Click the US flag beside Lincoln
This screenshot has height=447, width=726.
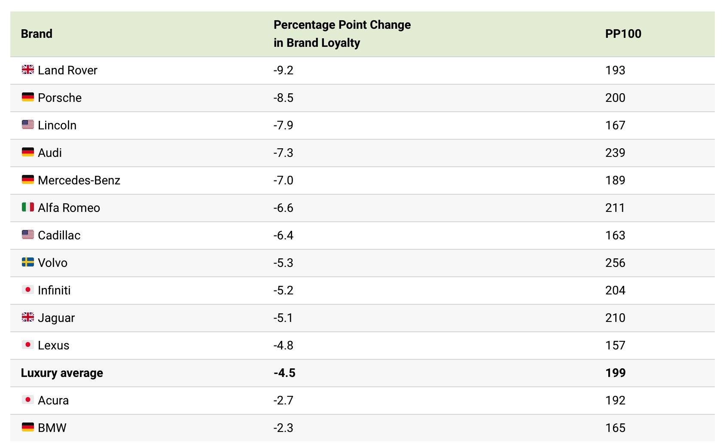pos(28,125)
